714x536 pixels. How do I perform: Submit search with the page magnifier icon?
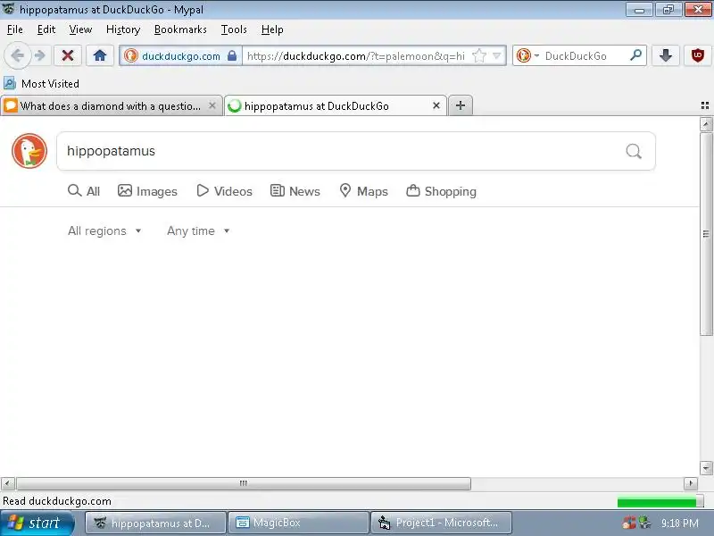[x=634, y=151]
